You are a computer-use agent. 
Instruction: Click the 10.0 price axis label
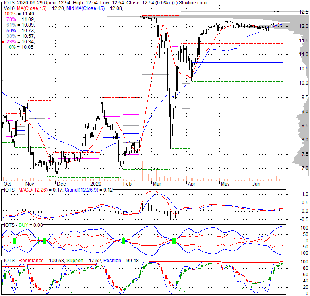point(304,83)
